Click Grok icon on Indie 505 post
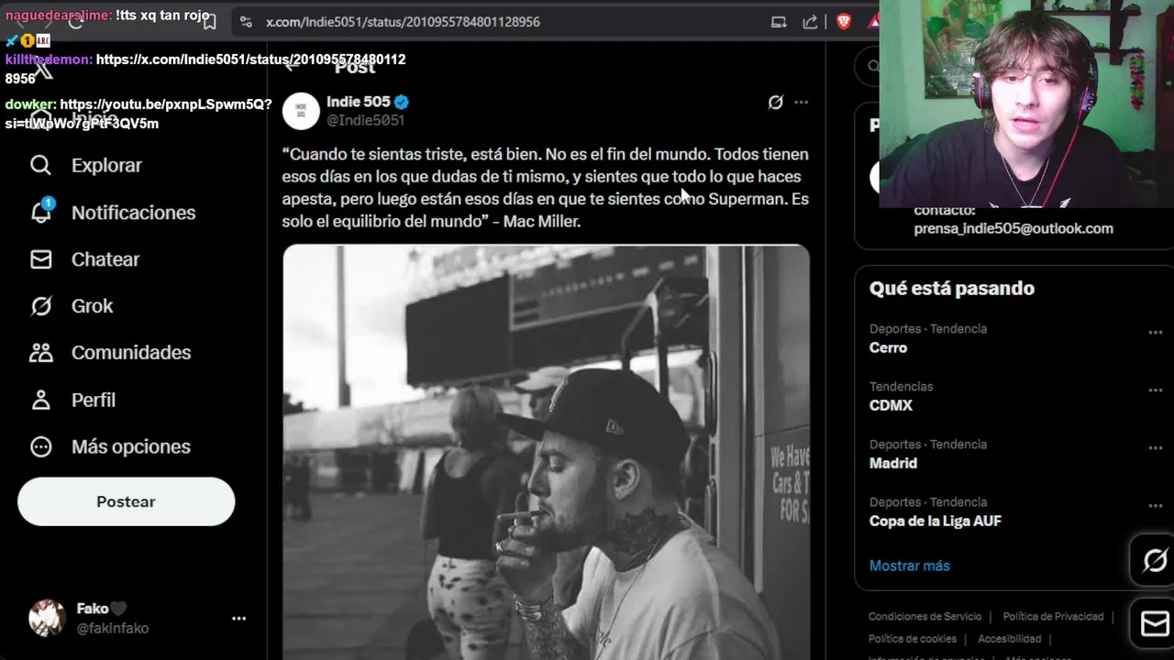 tap(775, 102)
